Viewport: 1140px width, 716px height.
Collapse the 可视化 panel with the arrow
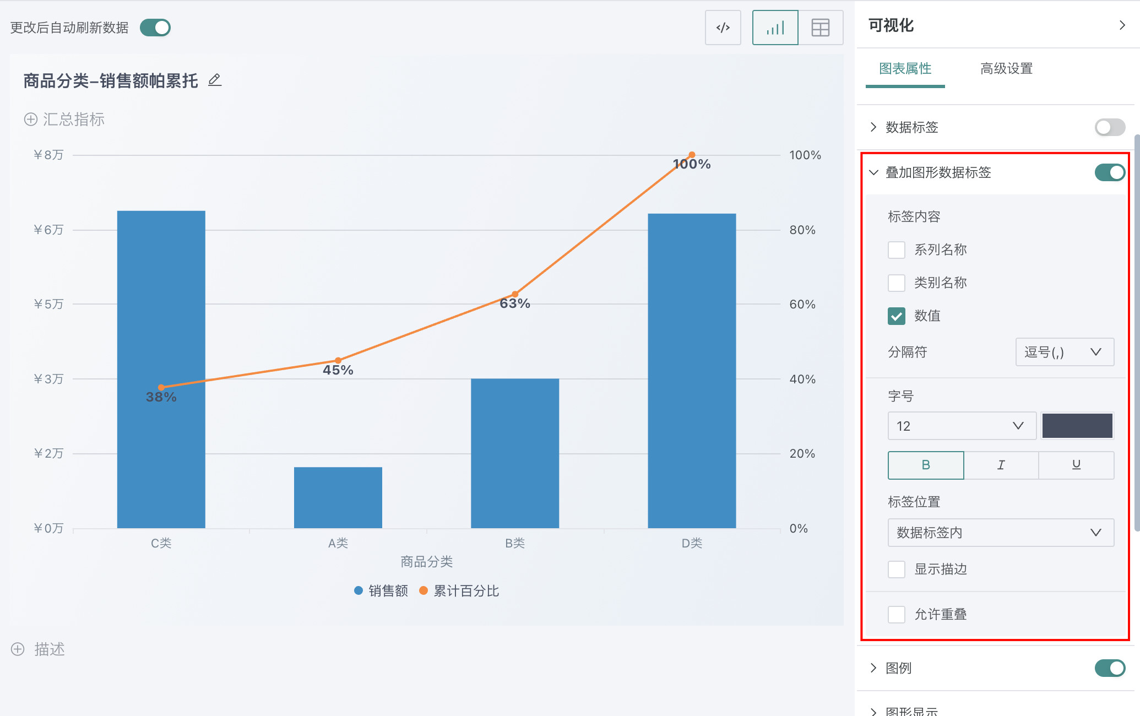point(1122,25)
